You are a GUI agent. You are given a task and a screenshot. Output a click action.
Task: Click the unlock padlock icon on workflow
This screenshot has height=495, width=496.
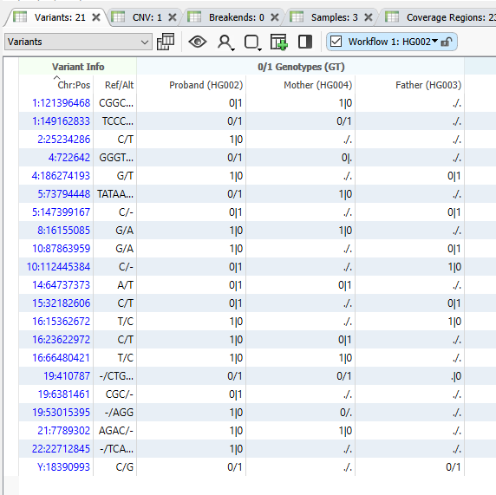[446, 42]
